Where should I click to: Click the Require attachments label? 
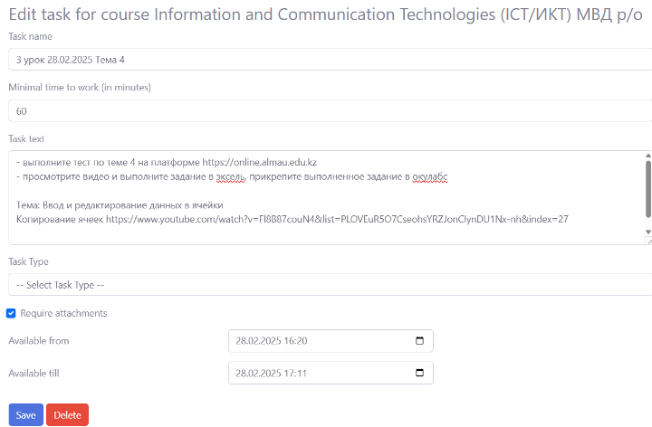[63, 313]
